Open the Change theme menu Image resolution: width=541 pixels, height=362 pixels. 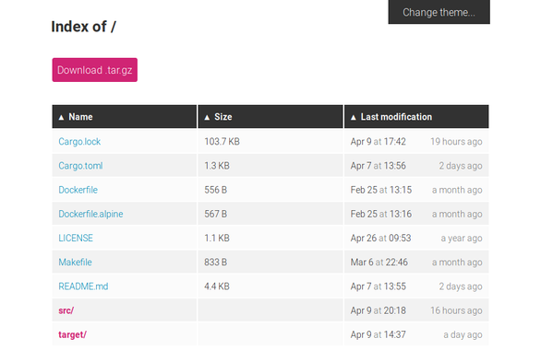(439, 12)
